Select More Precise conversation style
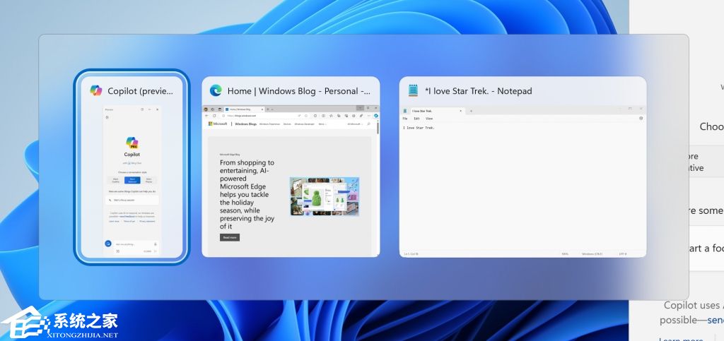The height and width of the screenshot is (341, 724). click(149, 180)
